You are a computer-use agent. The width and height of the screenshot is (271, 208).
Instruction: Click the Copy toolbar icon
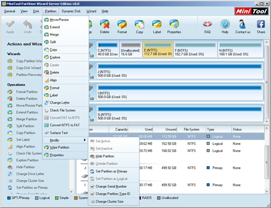click(x=139, y=24)
